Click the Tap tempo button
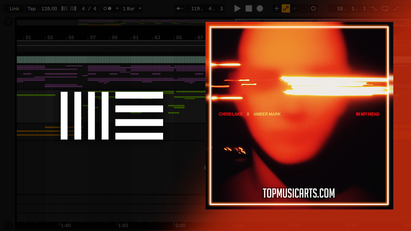This screenshot has width=411, height=231. coord(31,9)
